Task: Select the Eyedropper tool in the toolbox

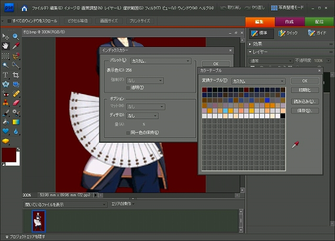Action: (x=16, y=46)
